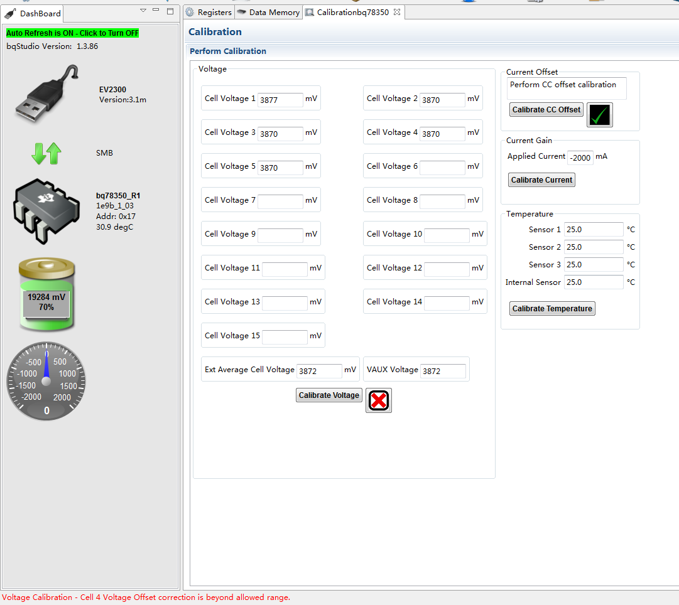Viewport: 679px width, 605px height.
Task: Click Ext Average Cell Voltage field
Action: (319, 371)
